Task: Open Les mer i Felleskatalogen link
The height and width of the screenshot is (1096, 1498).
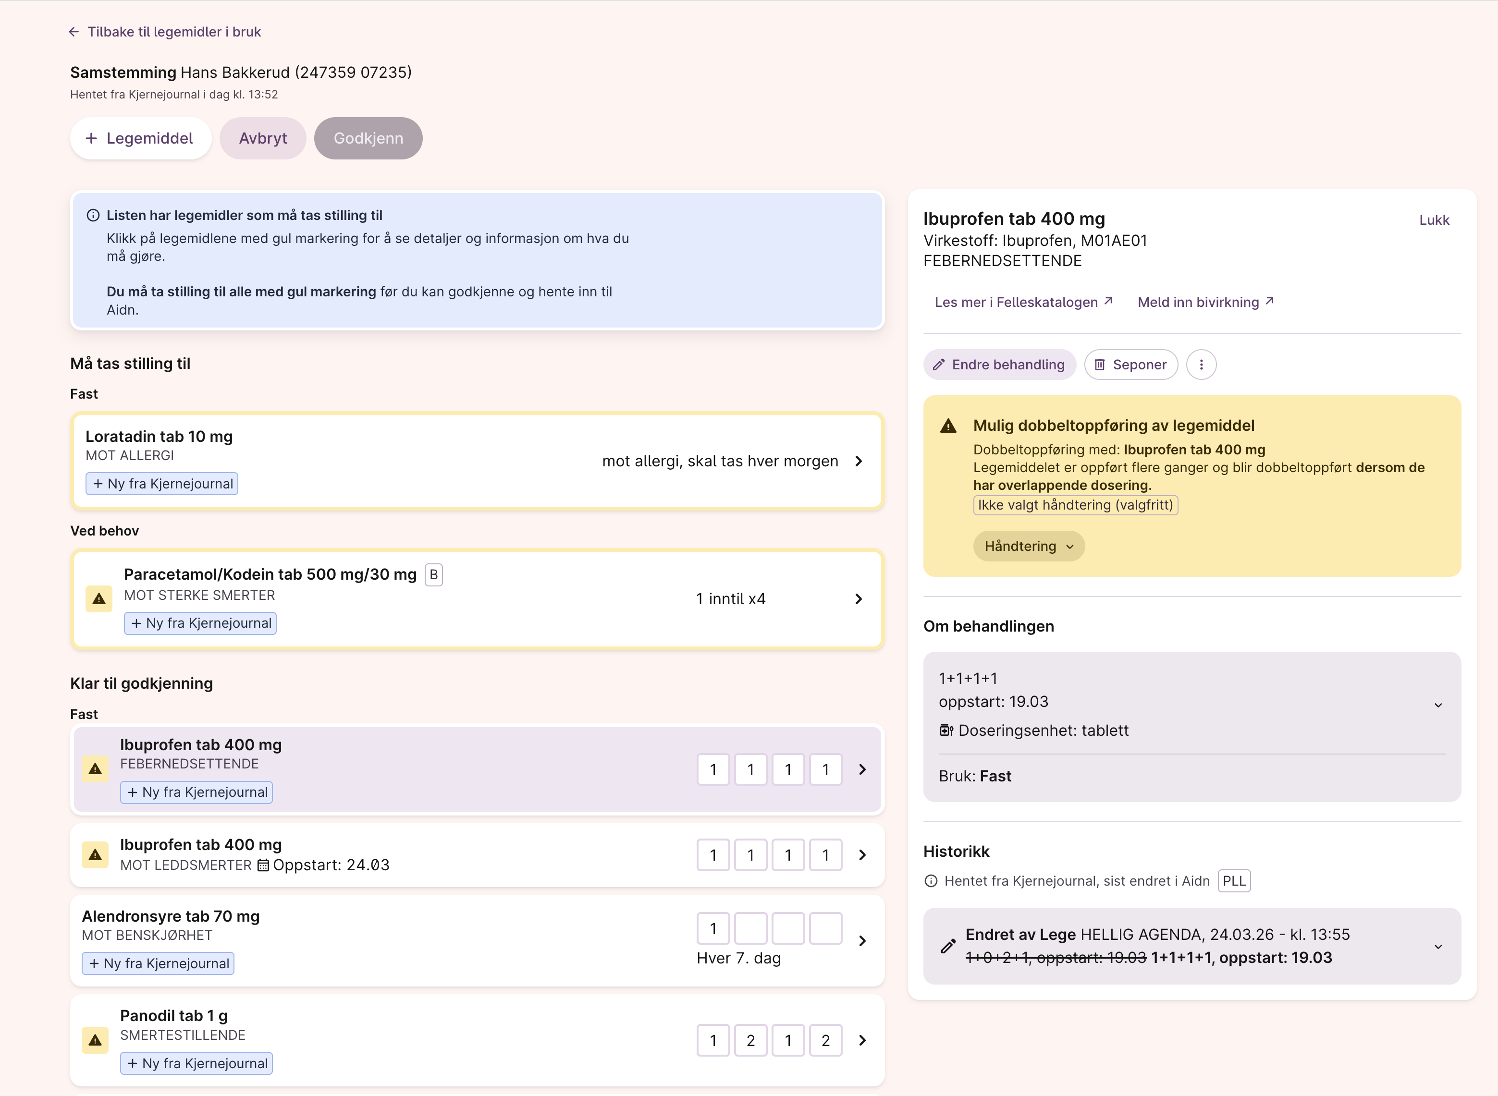Action: 1023,302
